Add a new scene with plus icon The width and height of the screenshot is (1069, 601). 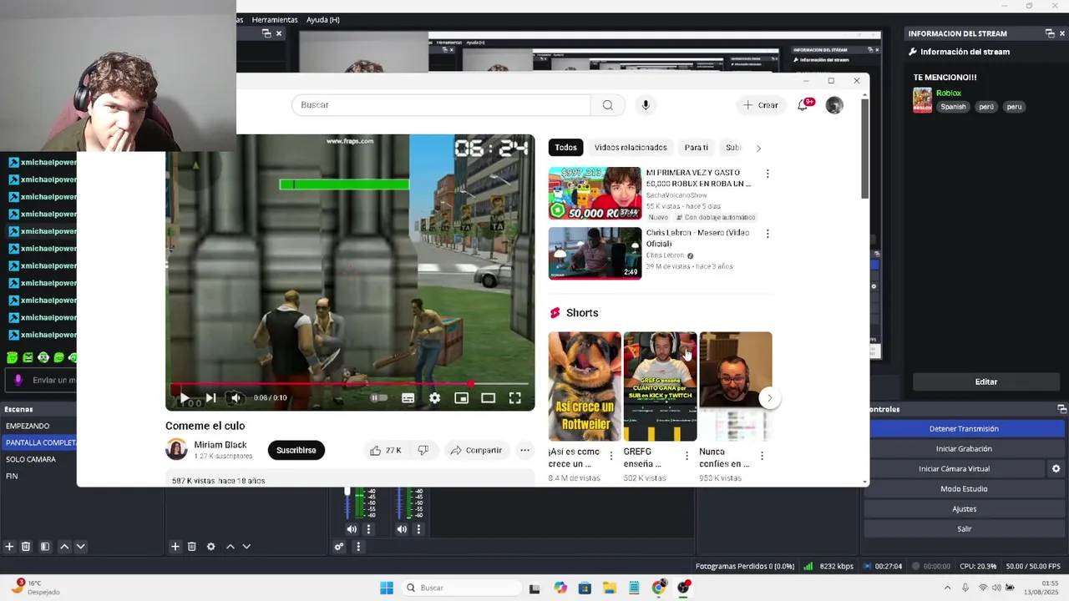tap(9, 547)
